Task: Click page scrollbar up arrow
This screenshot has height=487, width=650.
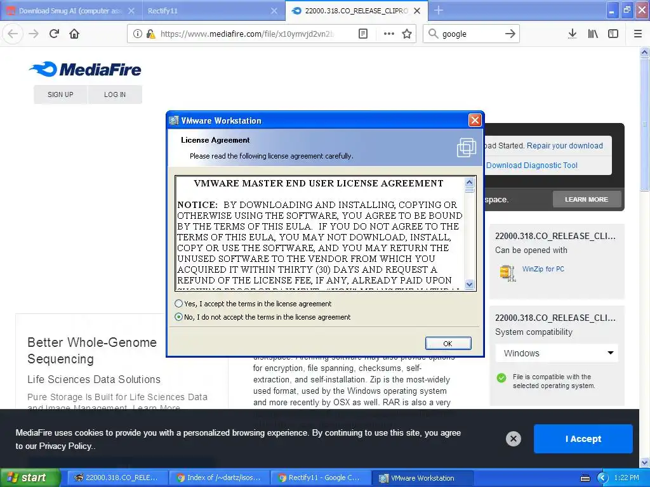Action: coord(644,52)
